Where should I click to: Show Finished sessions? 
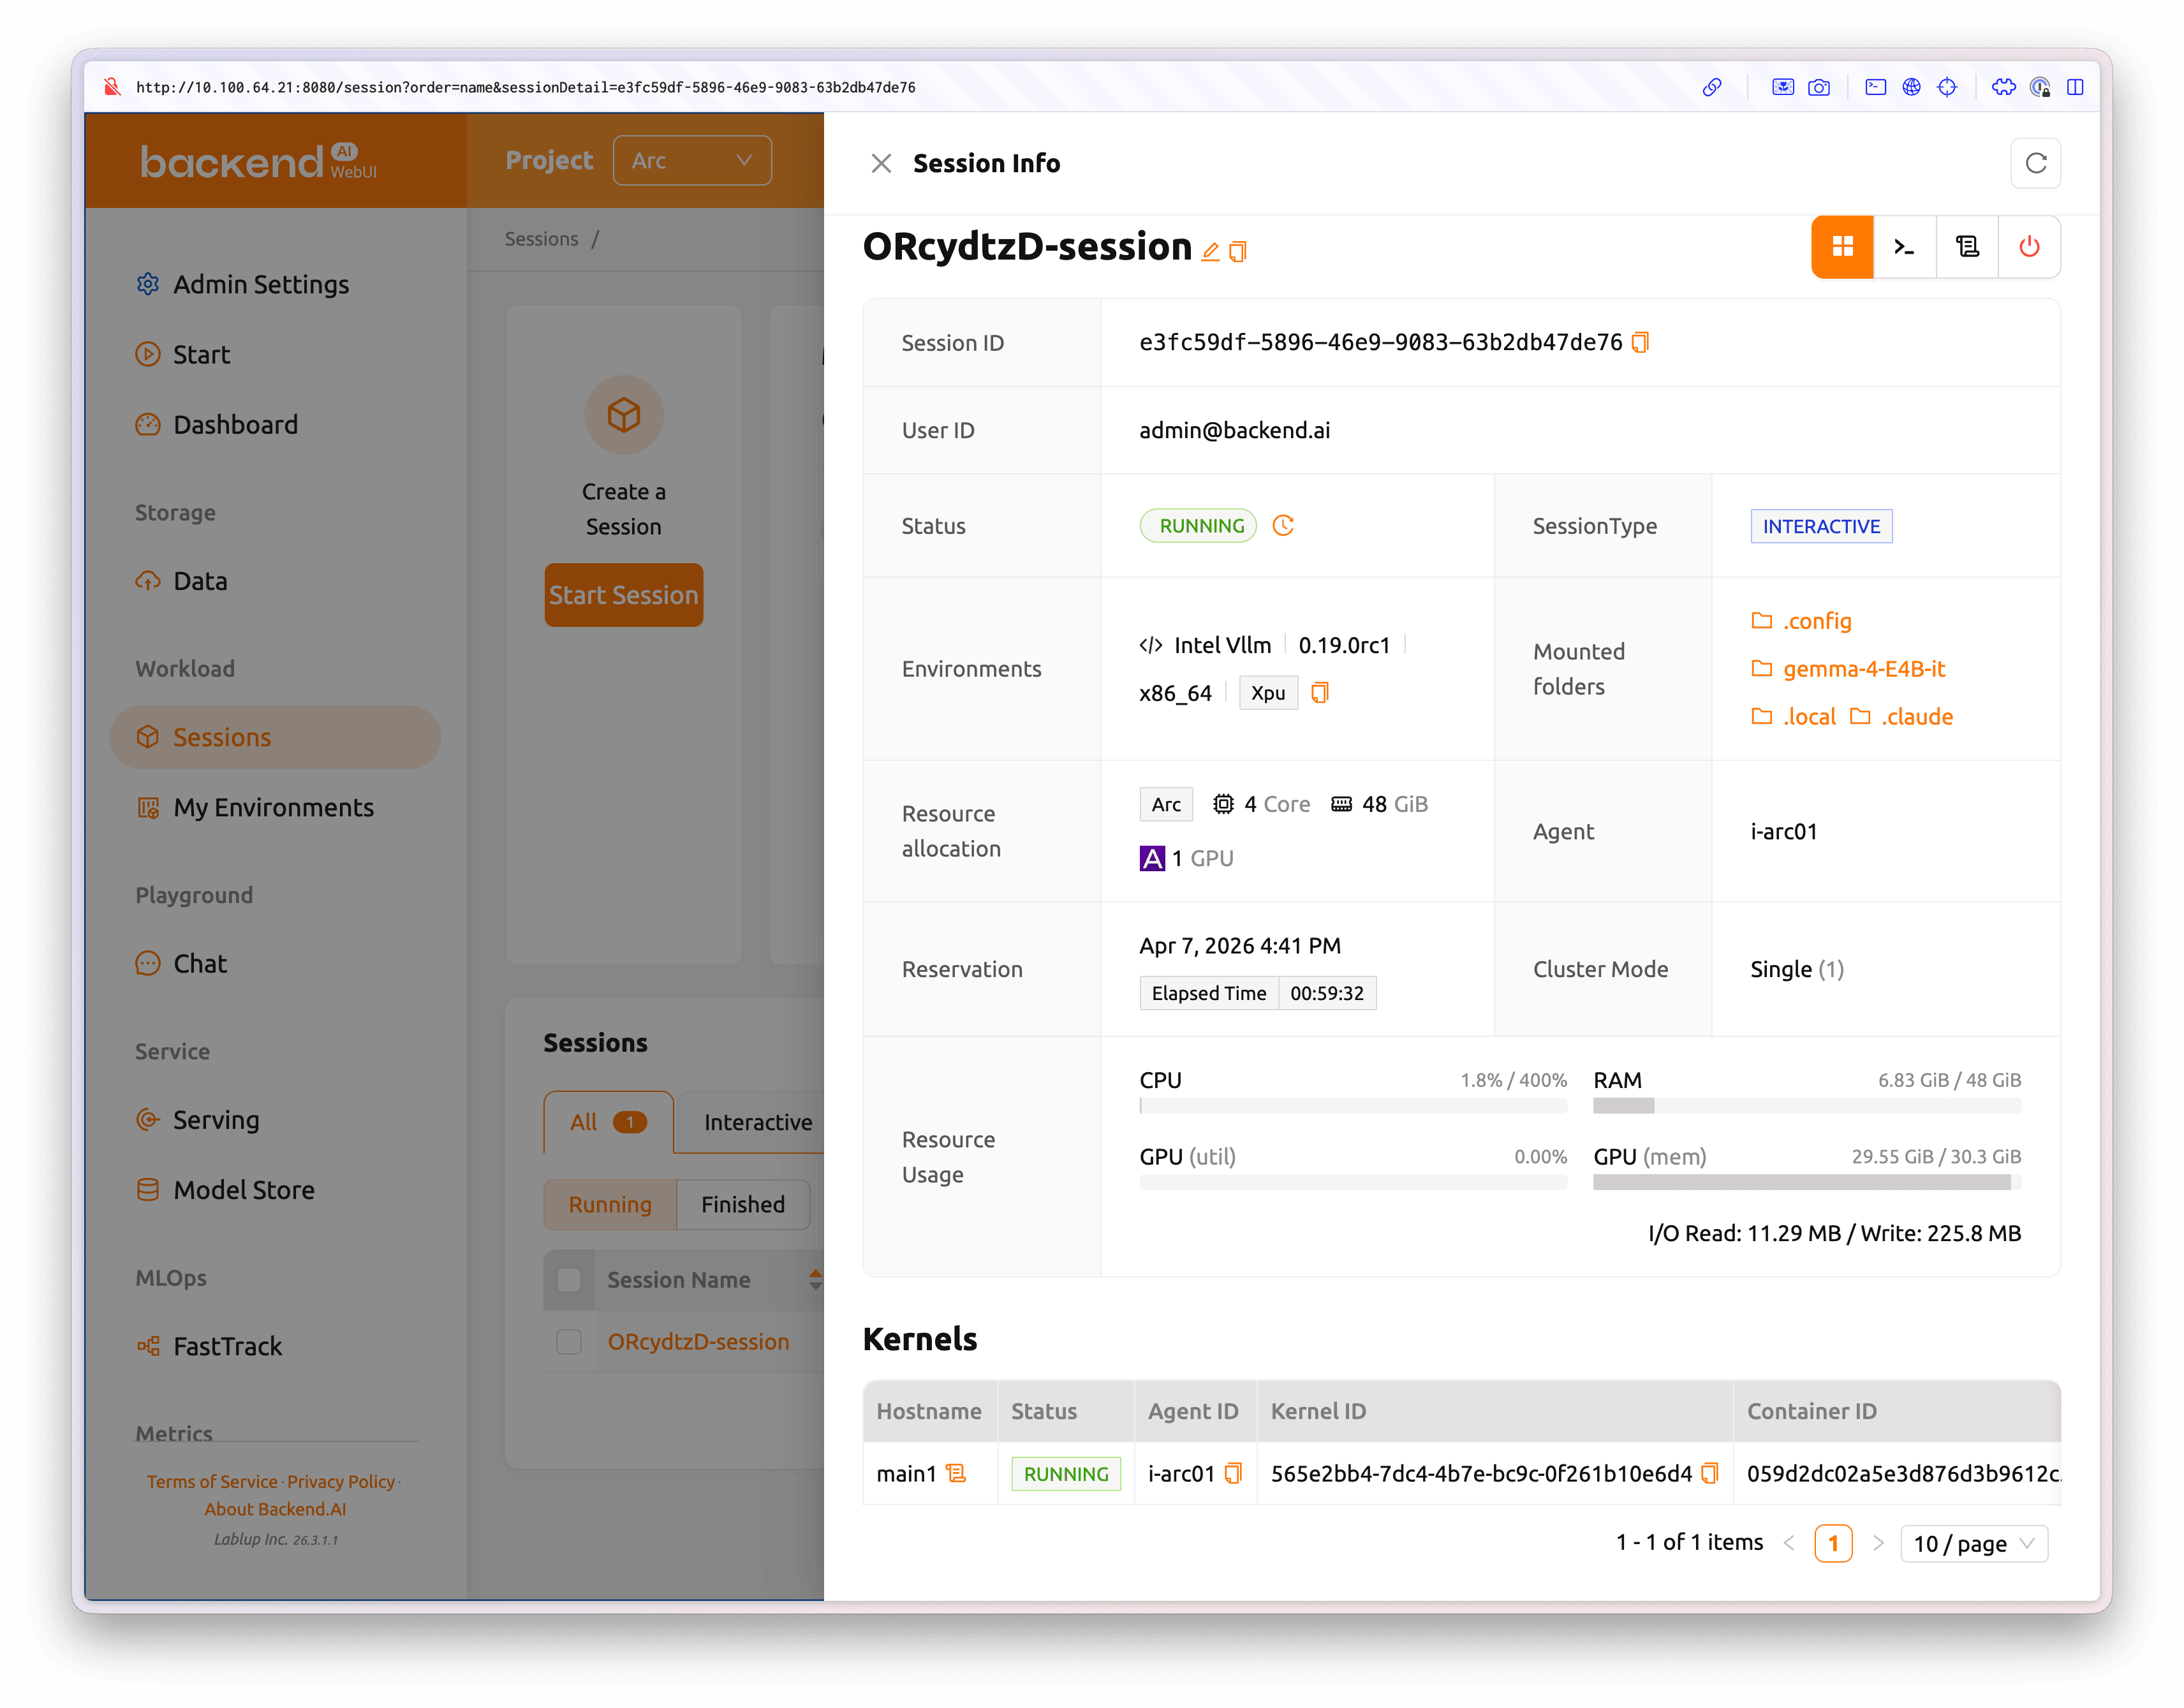(743, 1204)
